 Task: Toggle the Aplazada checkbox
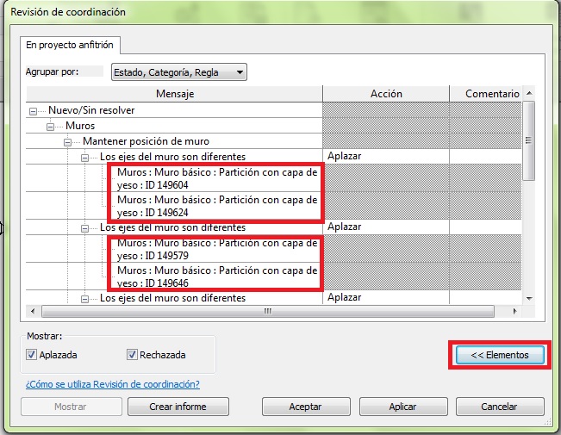[x=32, y=354]
